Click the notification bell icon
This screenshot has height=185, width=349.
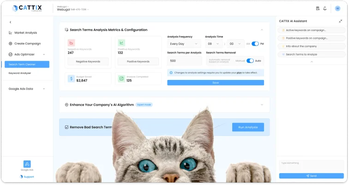point(325,8)
